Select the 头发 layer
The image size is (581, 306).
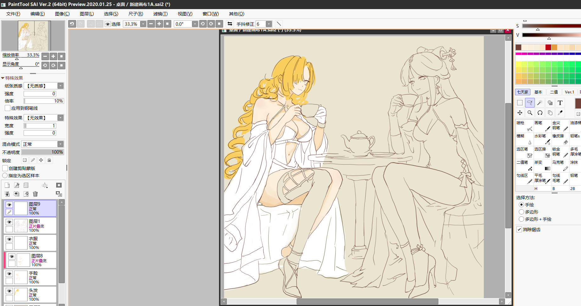tap(30, 295)
